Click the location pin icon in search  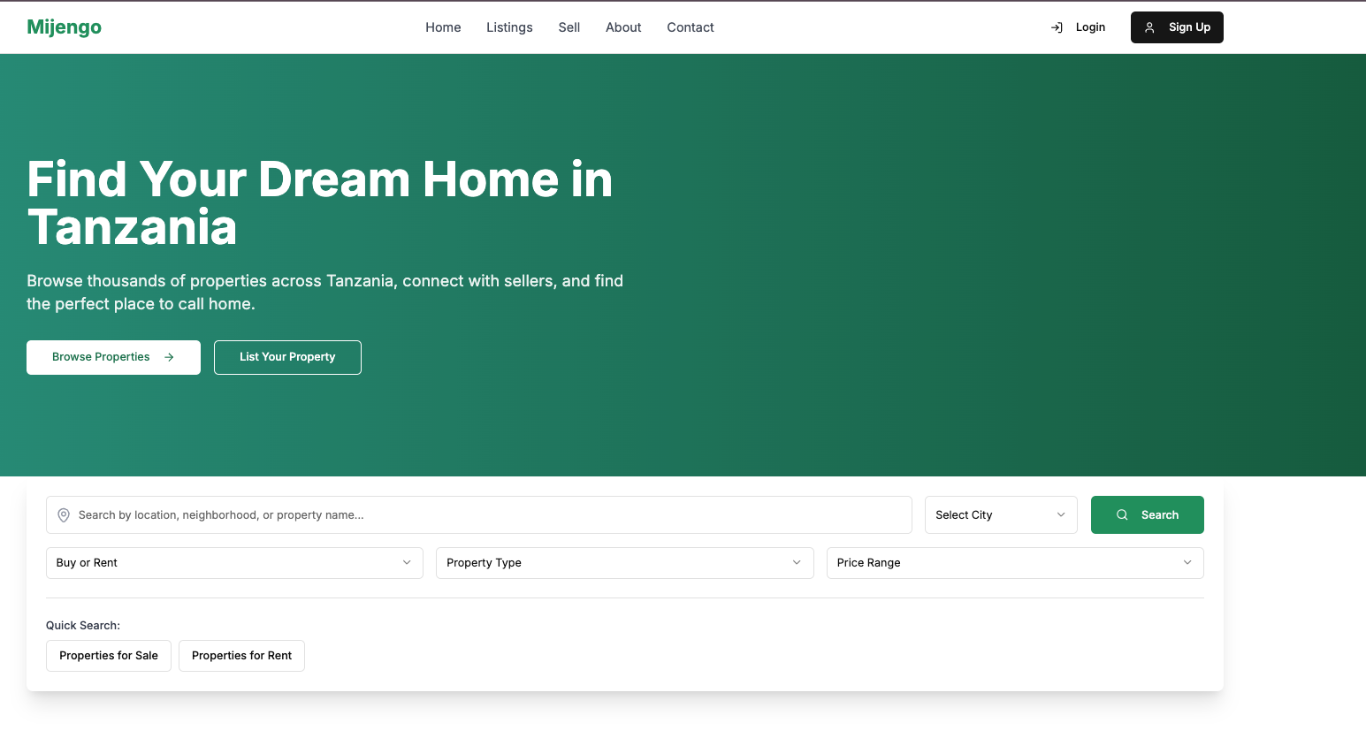click(64, 515)
